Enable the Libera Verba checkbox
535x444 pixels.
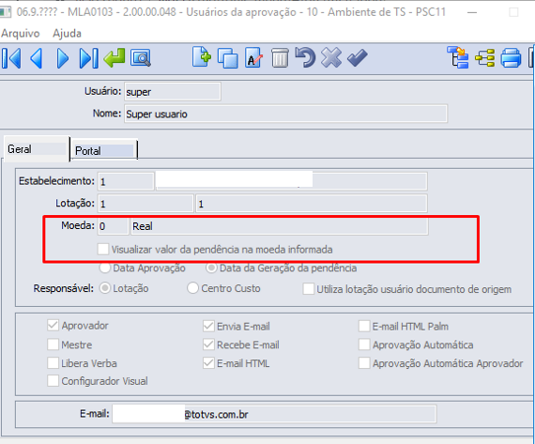pyautogui.click(x=53, y=362)
